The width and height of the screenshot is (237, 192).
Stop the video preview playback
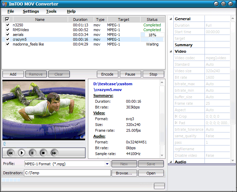(x=43, y=153)
